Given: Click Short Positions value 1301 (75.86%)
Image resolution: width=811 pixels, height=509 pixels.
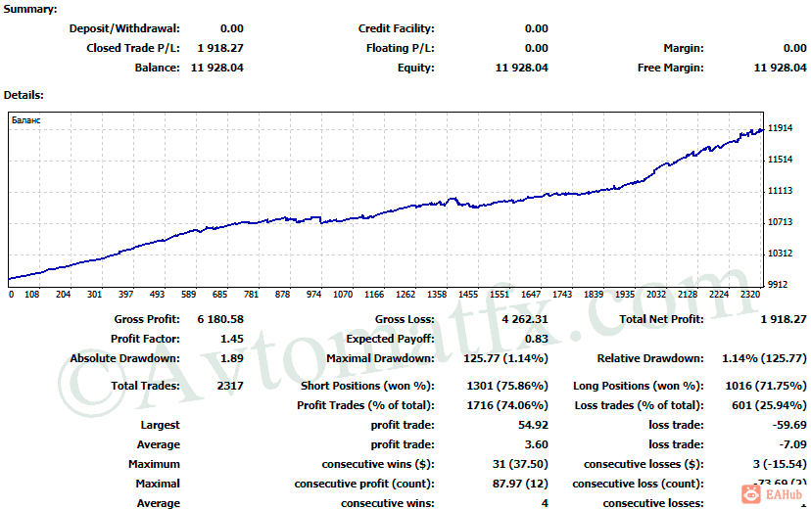Looking at the screenshot, I should 507,386.
